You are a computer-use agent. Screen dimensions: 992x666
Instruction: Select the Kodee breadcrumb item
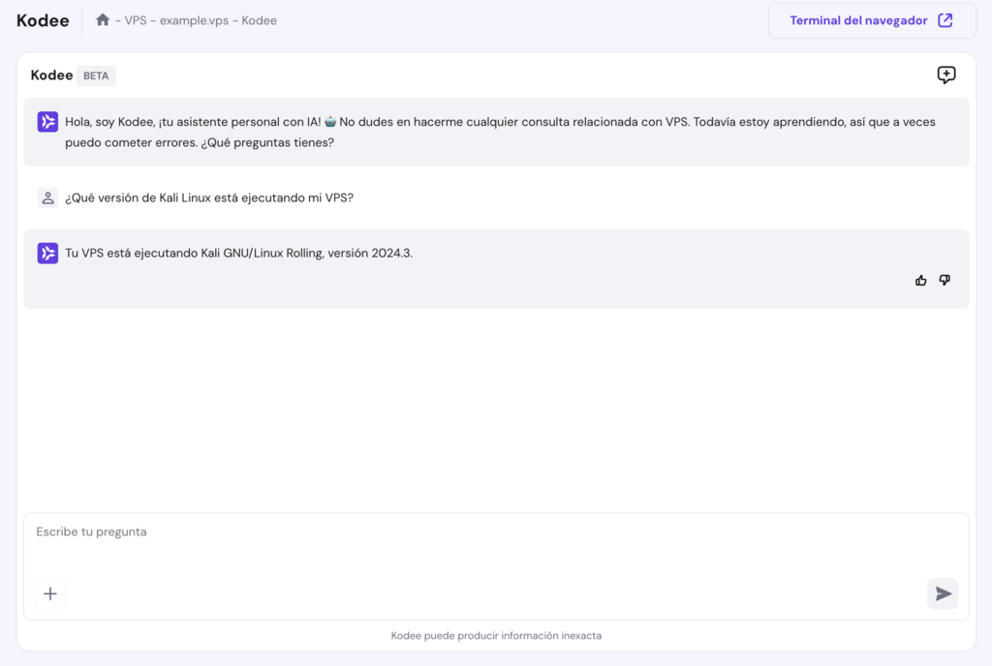pyautogui.click(x=260, y=20)
